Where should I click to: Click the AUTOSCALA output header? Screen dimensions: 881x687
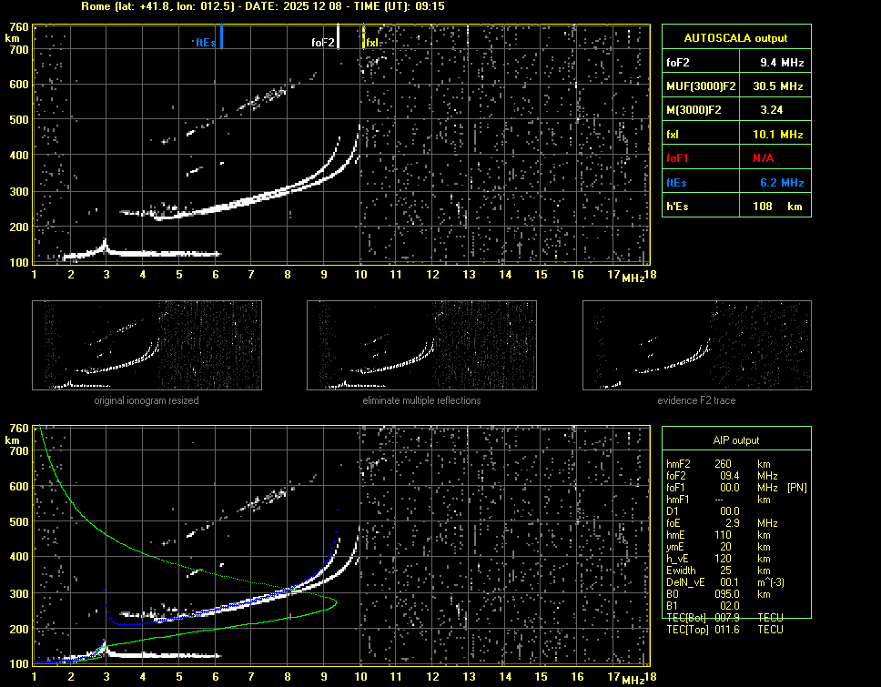(x=735, y=38)
